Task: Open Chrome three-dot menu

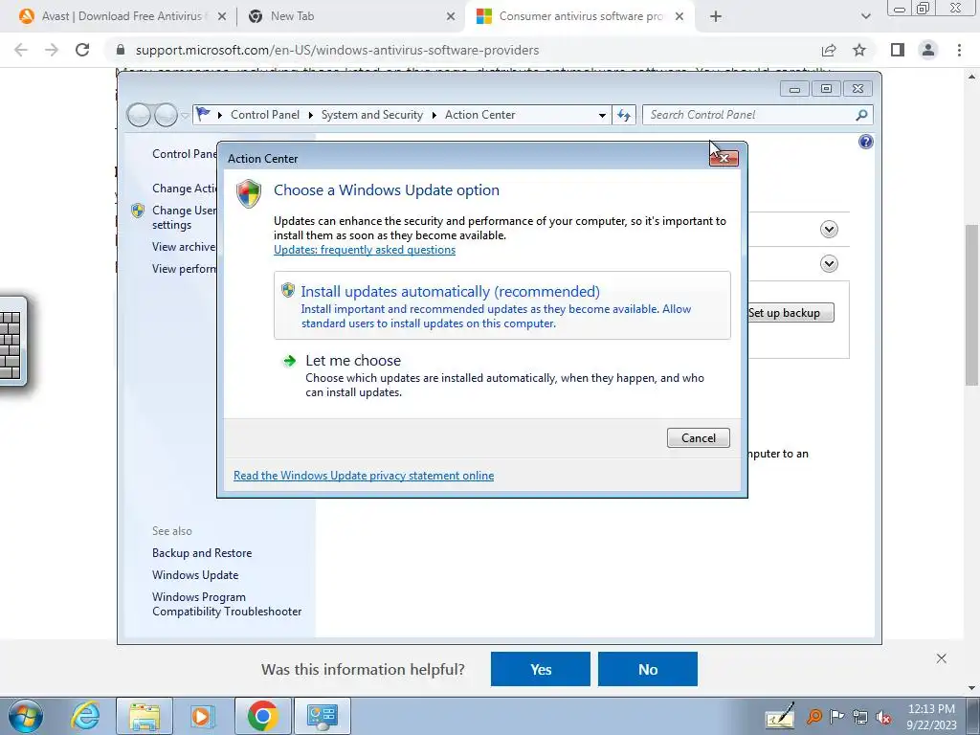Action: (959, 50)
